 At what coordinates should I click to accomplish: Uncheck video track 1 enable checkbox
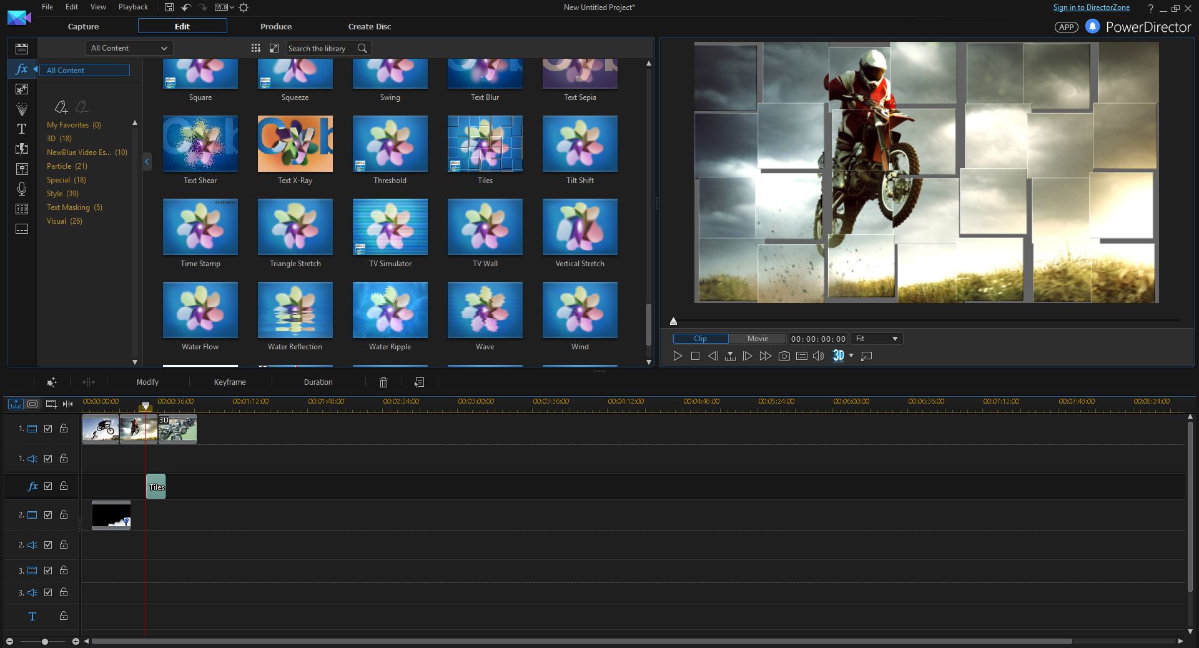[x=48, y=429]
